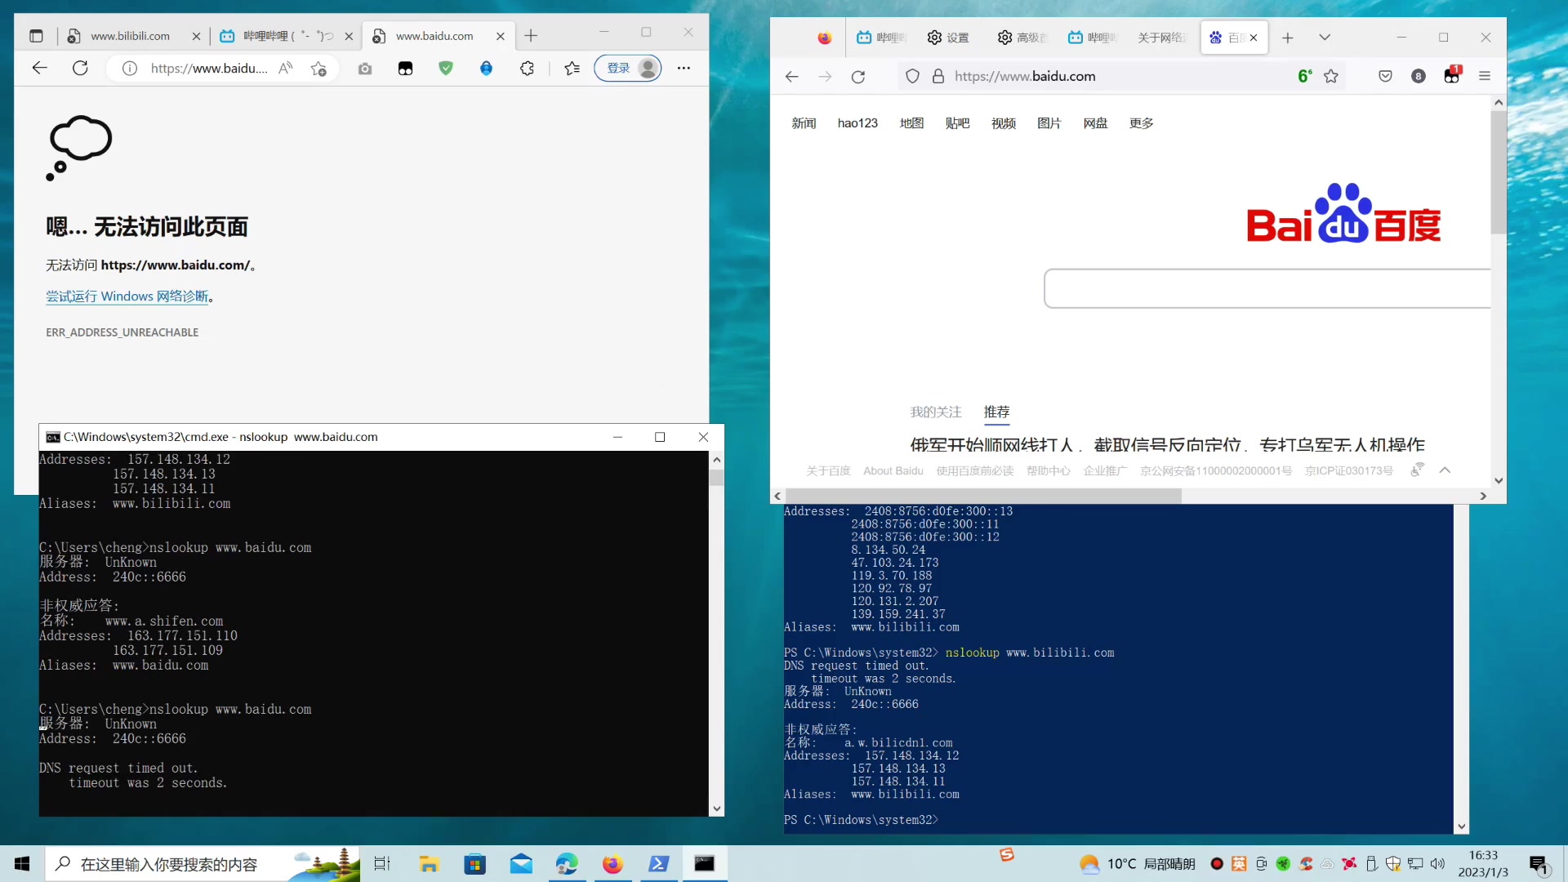Click the Firefox address bar URL

[x=1025, y=76]
